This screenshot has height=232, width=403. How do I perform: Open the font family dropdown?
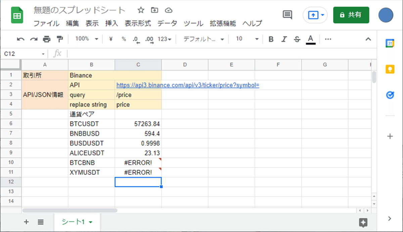coord(204,39)
